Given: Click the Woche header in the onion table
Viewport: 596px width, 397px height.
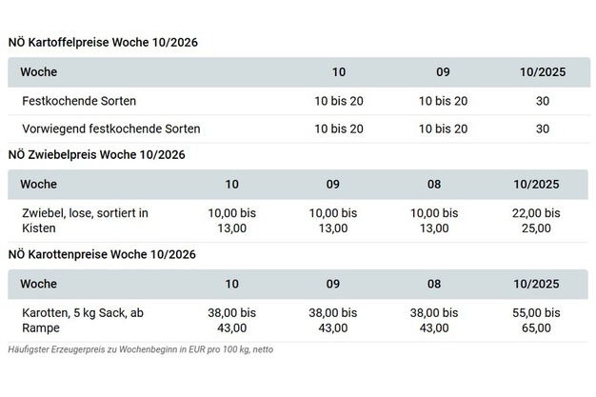Looking at the screenshot, I should [x=38, y=184].
